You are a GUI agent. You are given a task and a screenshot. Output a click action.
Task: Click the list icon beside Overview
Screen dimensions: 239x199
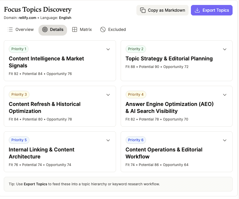coord(10,29)
